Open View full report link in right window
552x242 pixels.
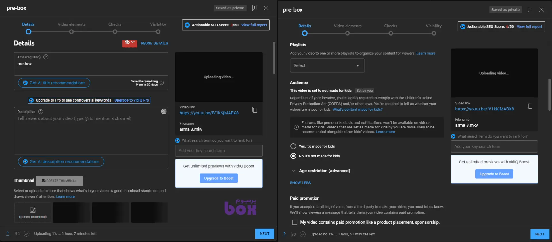[529, 27]
